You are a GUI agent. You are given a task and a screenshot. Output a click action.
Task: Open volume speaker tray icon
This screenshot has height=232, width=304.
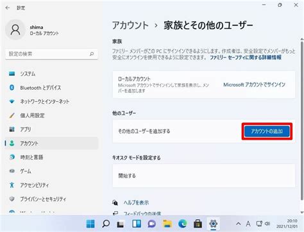point(267,224)
